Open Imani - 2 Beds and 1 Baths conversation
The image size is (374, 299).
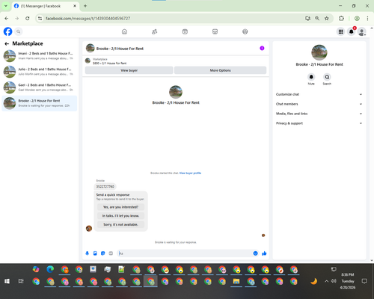pyautogui.click(x=40, y=56)
